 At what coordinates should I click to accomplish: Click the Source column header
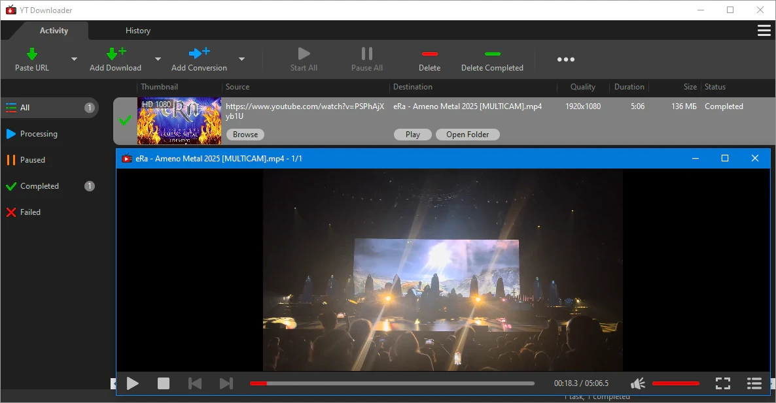(238, 87)
